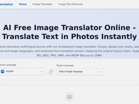The image size is (139, 104).
Task: Open the English source language dropdown
Action: click(23, 72)
